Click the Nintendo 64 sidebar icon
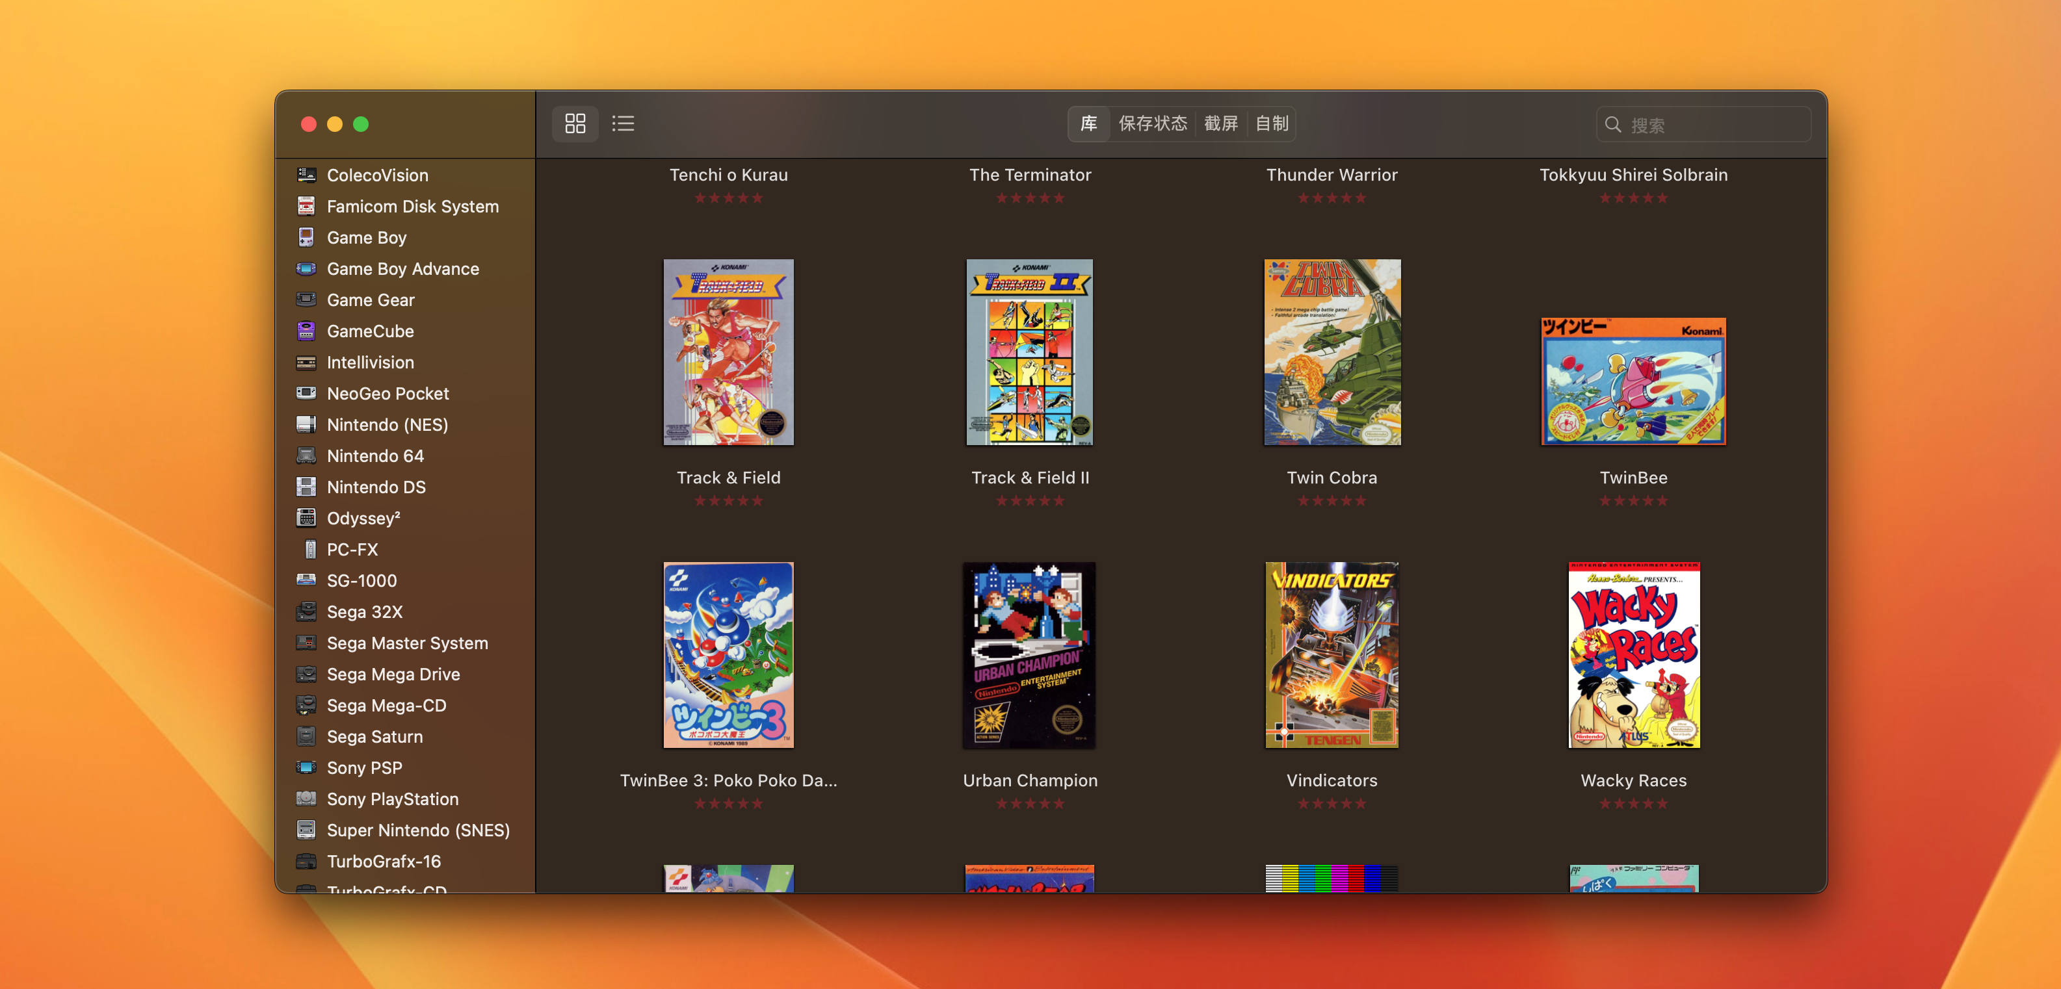 point(306,456)
